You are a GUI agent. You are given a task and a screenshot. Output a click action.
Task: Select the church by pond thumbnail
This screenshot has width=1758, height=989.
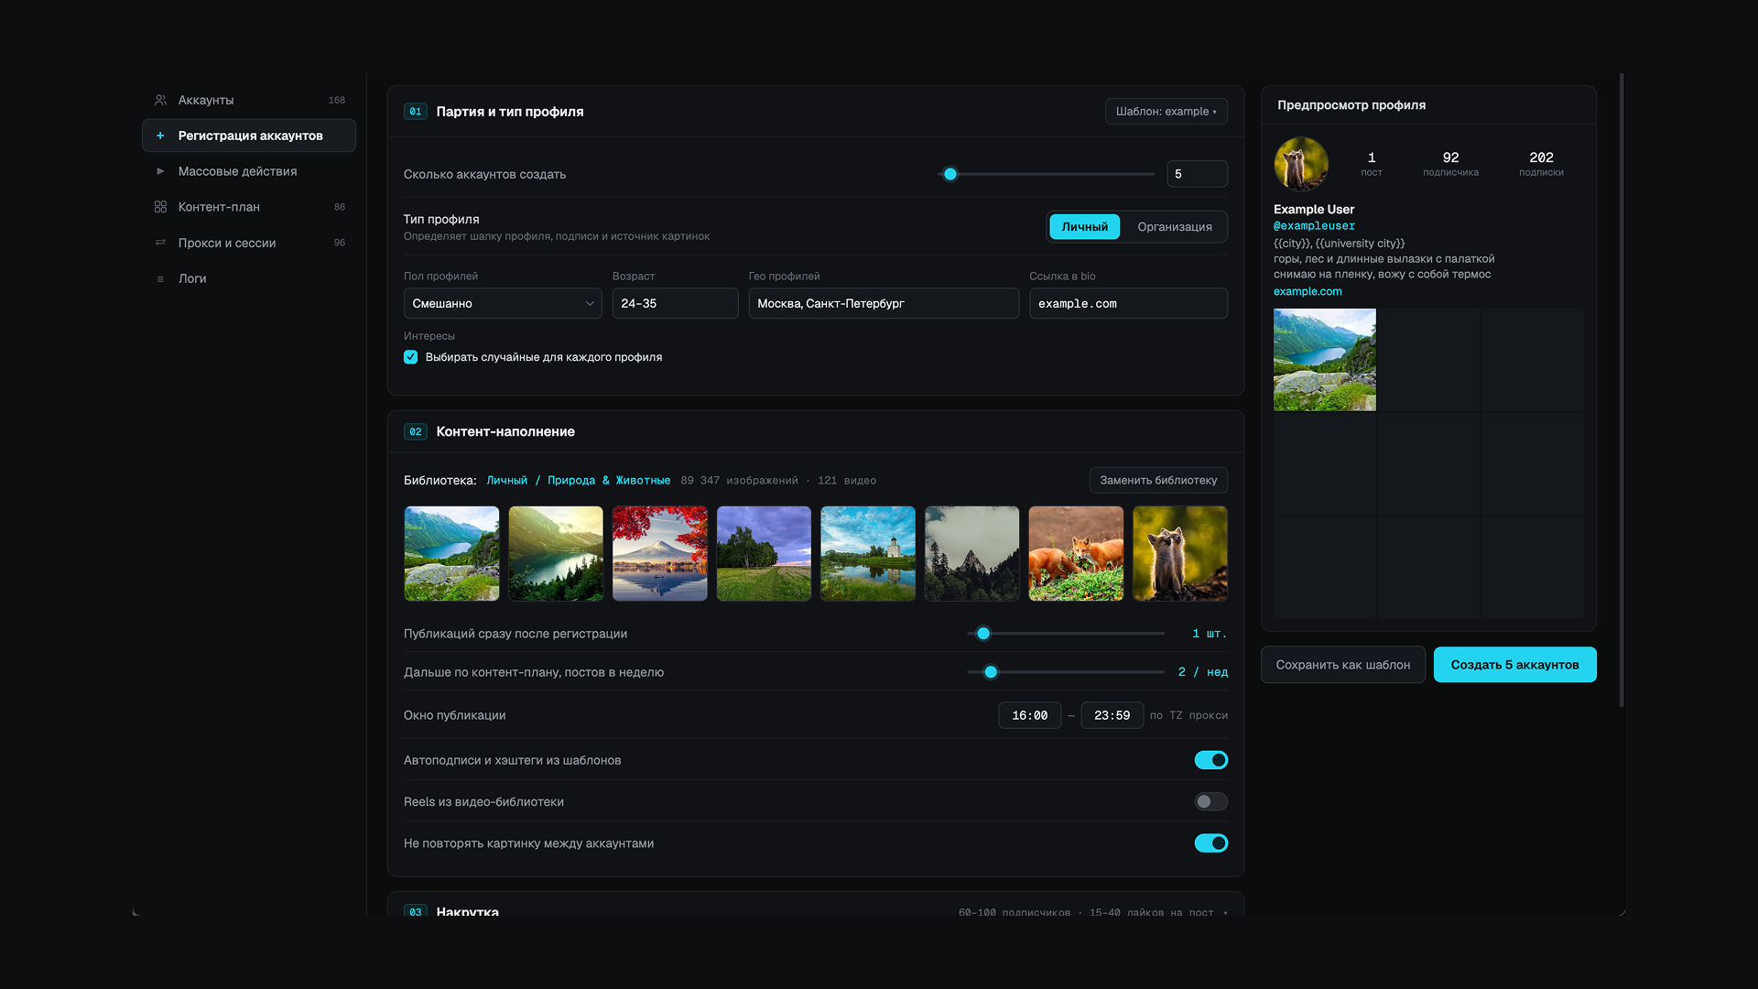868,553
